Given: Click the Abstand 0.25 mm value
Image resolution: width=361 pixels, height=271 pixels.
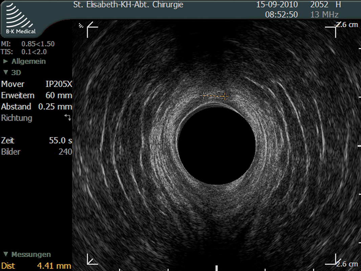Looking at the screenshot, I should point(55,106).
